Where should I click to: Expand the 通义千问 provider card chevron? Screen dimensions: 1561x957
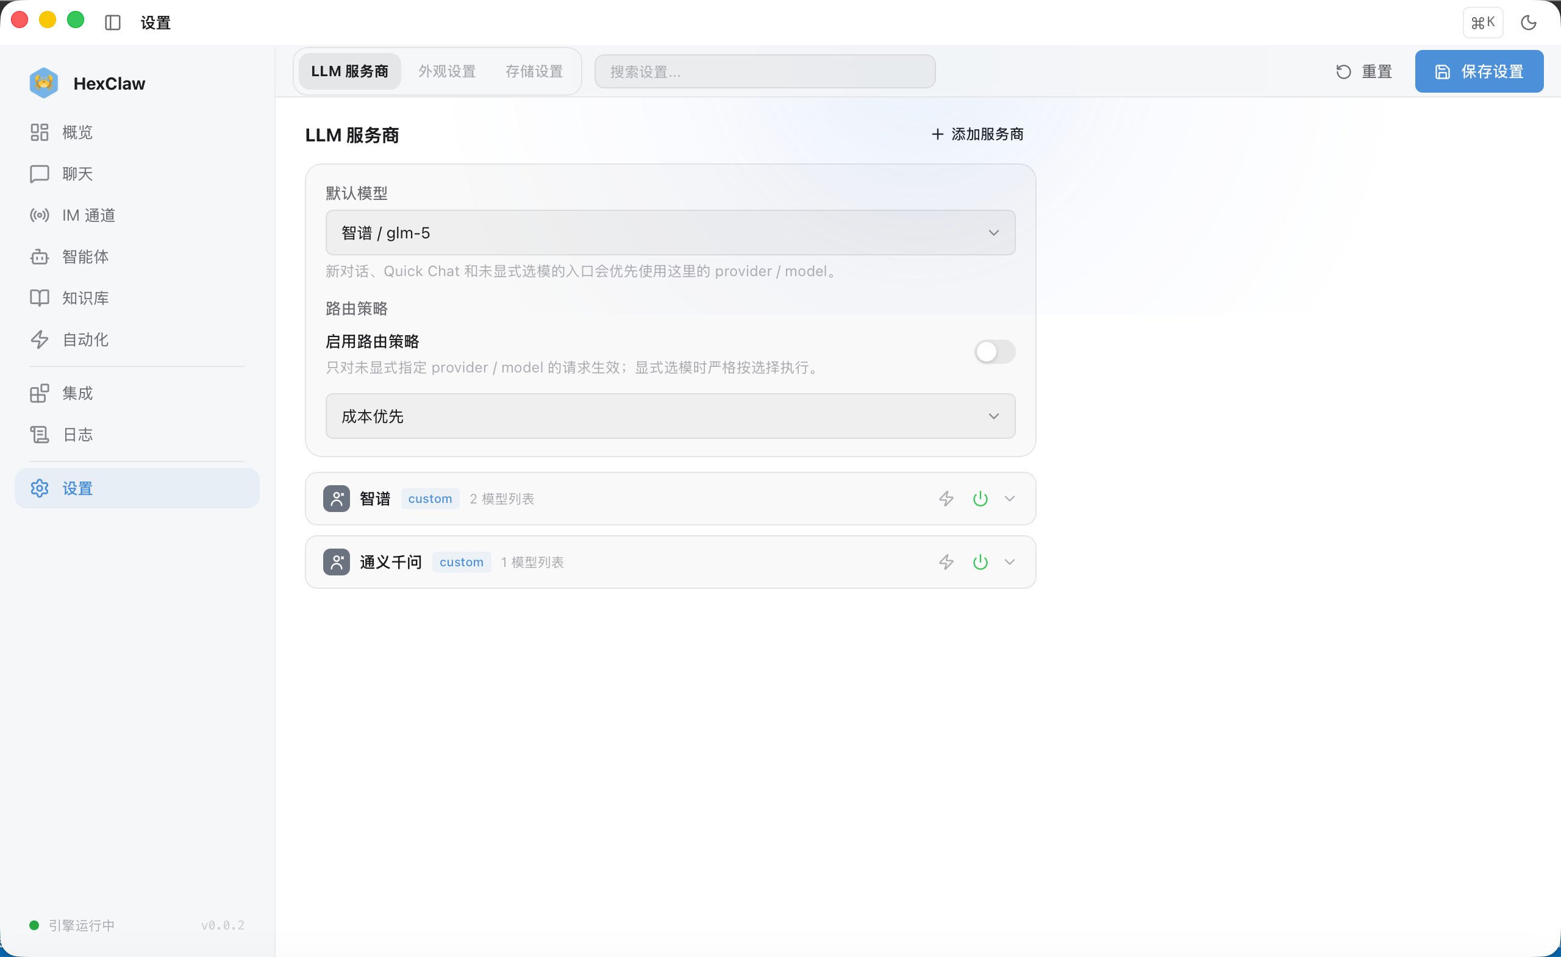1010,562
